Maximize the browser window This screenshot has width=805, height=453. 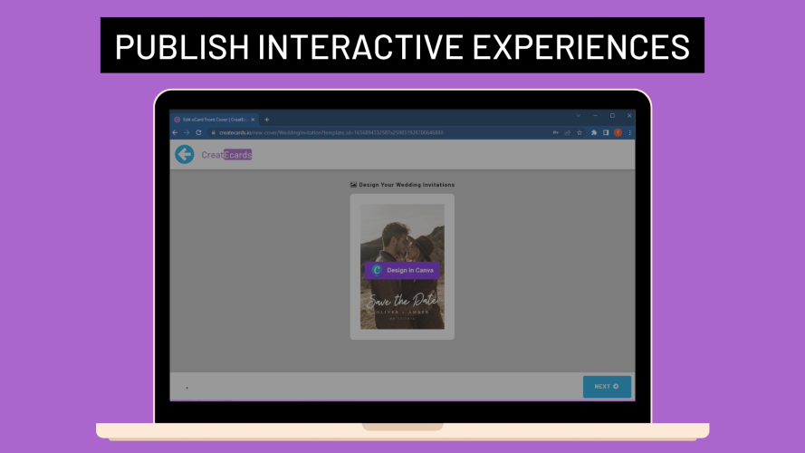pyautogui.click(x=612, y=116)
